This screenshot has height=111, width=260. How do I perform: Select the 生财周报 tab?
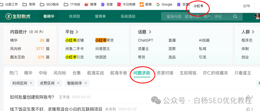(188, 73)
